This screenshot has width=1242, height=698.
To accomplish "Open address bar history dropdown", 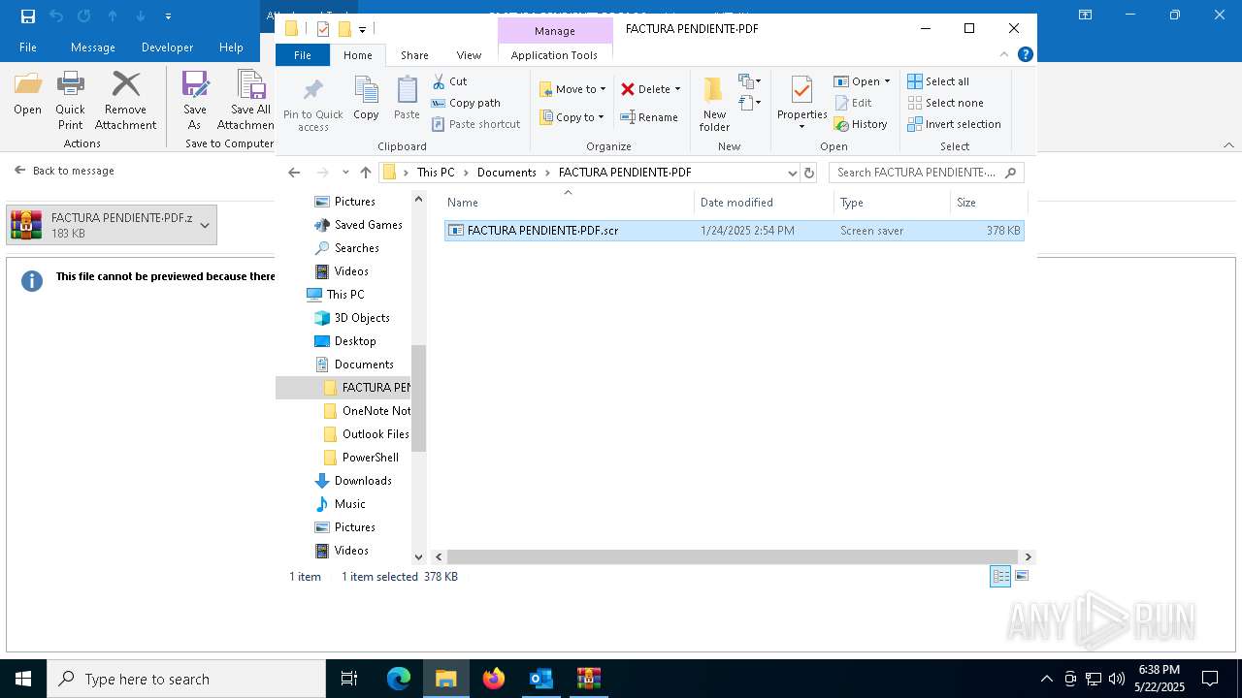I will coord(792,173).
